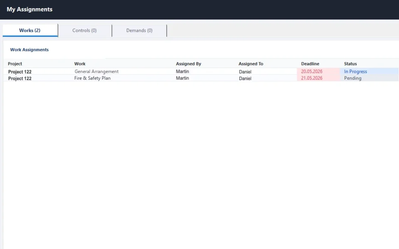Click the In Progress status cell
Image resolution: width=399 pixels, height=249 pixels.
[369, 71]
